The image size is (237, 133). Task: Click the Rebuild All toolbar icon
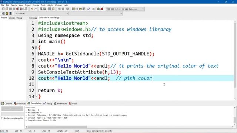84,9
